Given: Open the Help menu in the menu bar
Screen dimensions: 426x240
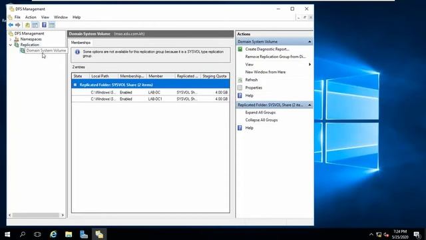Looking at the screenshot, I should (77, 17).
